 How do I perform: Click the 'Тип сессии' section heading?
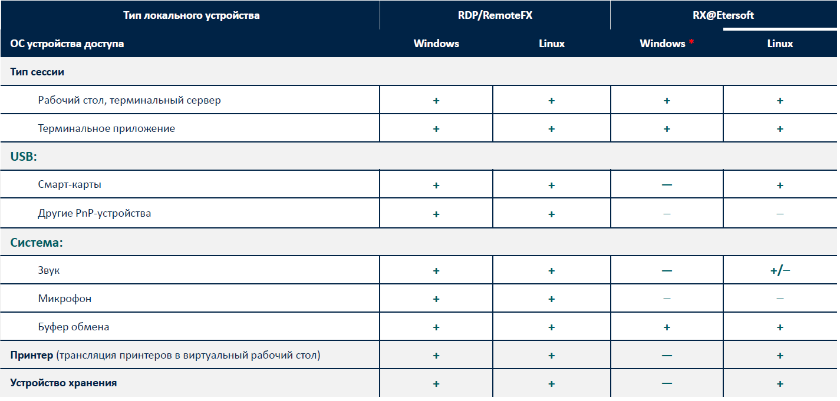37,72
